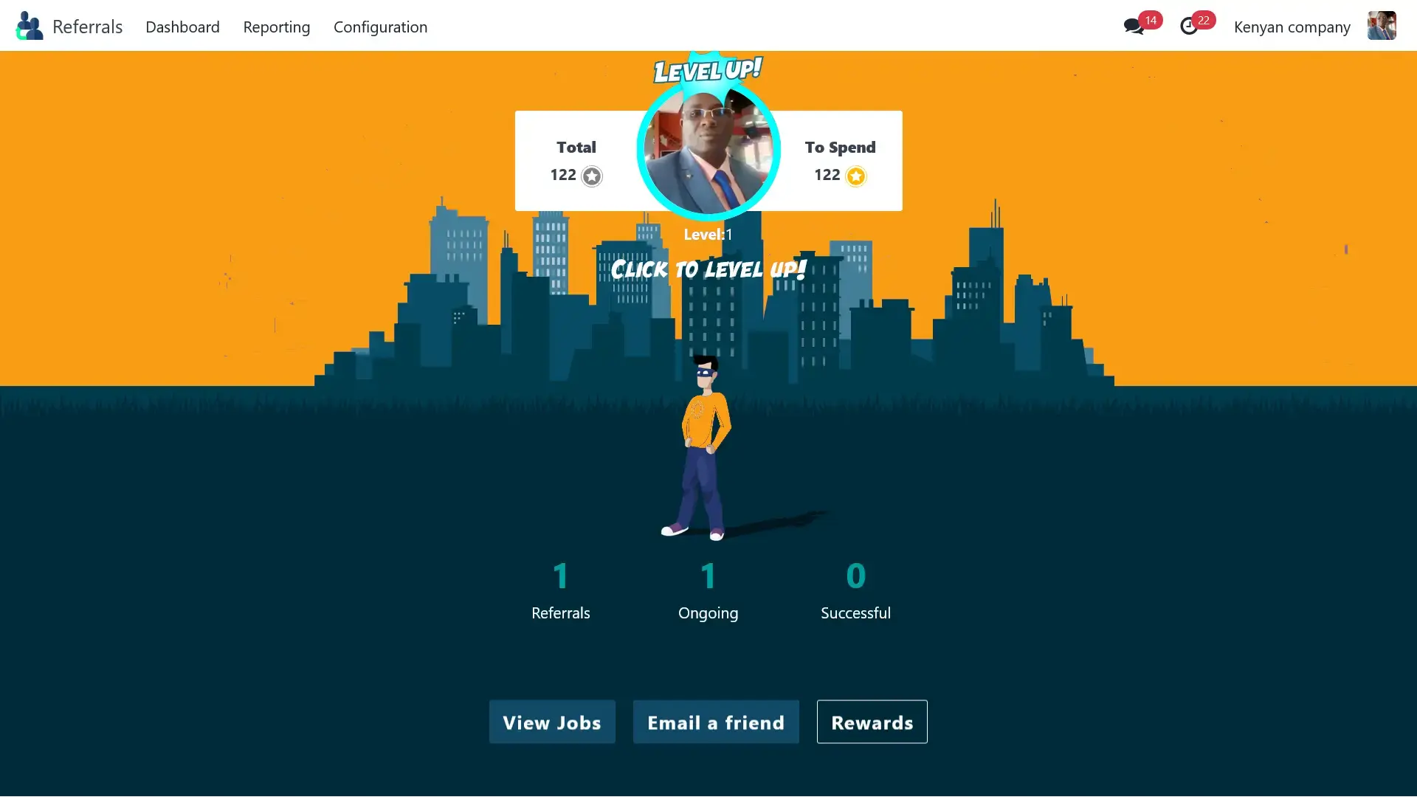Expand the Configuration menu
Image resolution: width=1417 pixels, height=797 pixels.
(x=380, y=27)
